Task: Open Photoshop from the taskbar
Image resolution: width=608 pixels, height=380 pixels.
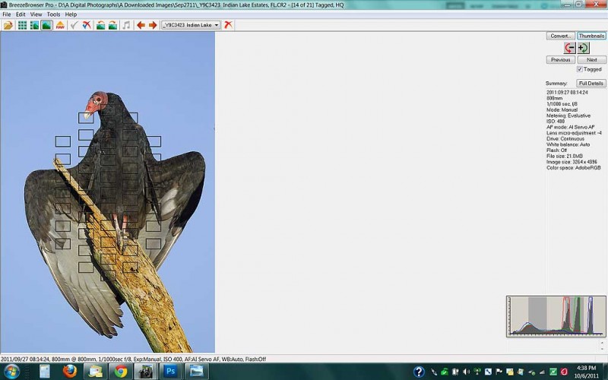Action: coord(170,372)
